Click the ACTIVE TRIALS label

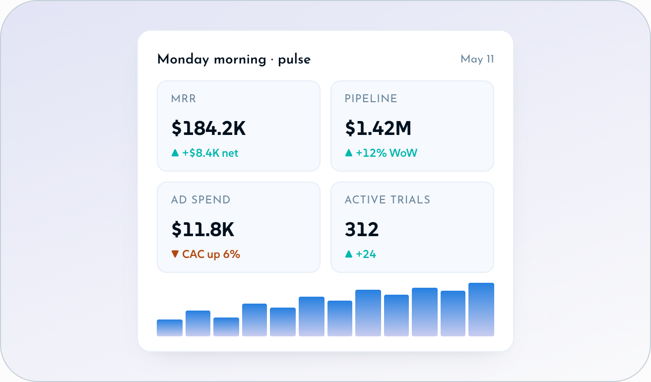click(x=388, y=200)
